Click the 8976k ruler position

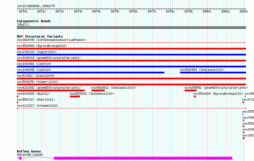tap(133, 11)
